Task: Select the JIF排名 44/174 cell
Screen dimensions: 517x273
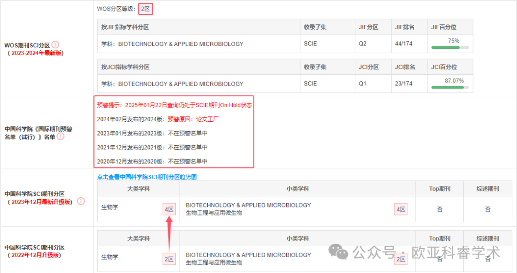Action: click(x=409, y=44)
